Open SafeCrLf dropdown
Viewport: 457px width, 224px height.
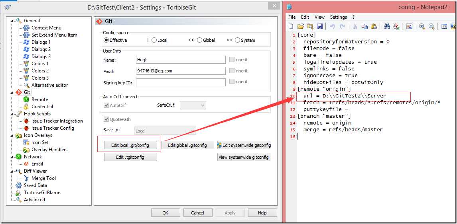pos(193,105)
